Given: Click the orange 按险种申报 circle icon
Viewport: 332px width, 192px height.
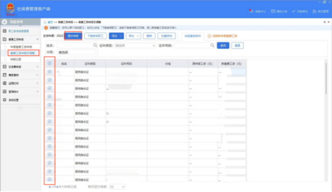Looking at the screenshot, I should point(209,36).
